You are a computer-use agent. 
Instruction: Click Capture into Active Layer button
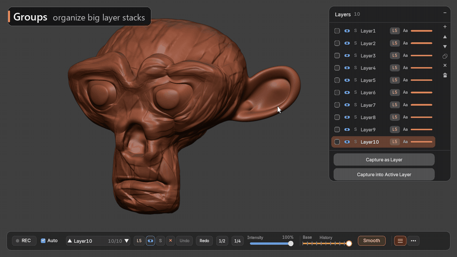384,175
